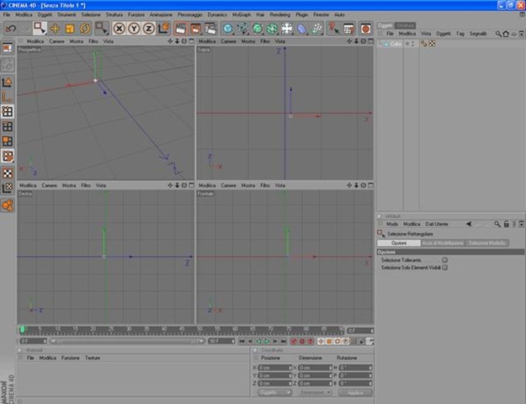526x404 pixels.
Task: Select the Texture mode checker icon
Action: tap(8, 173)
